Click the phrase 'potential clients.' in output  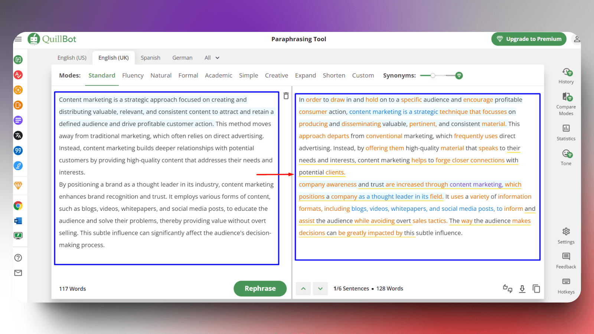[x=322, y=173]
